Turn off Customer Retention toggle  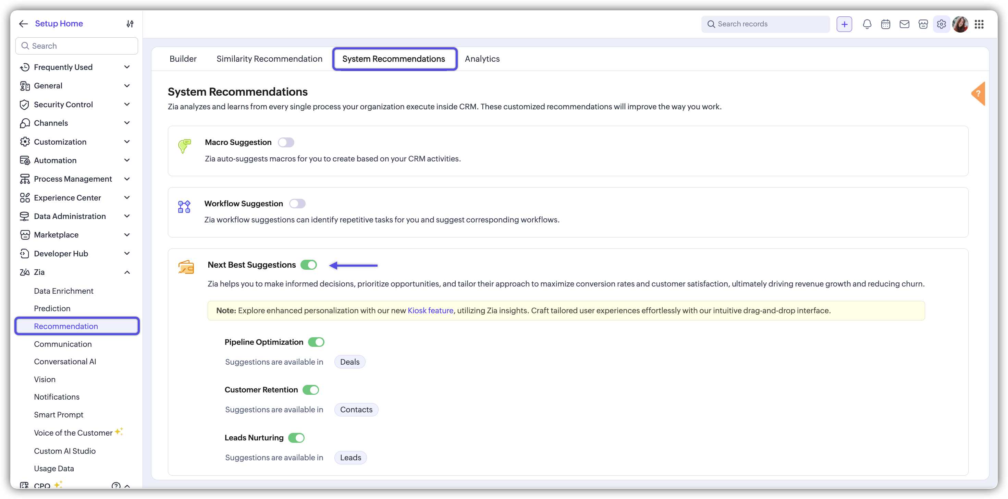pyautogui.click(x=311, y=390)
